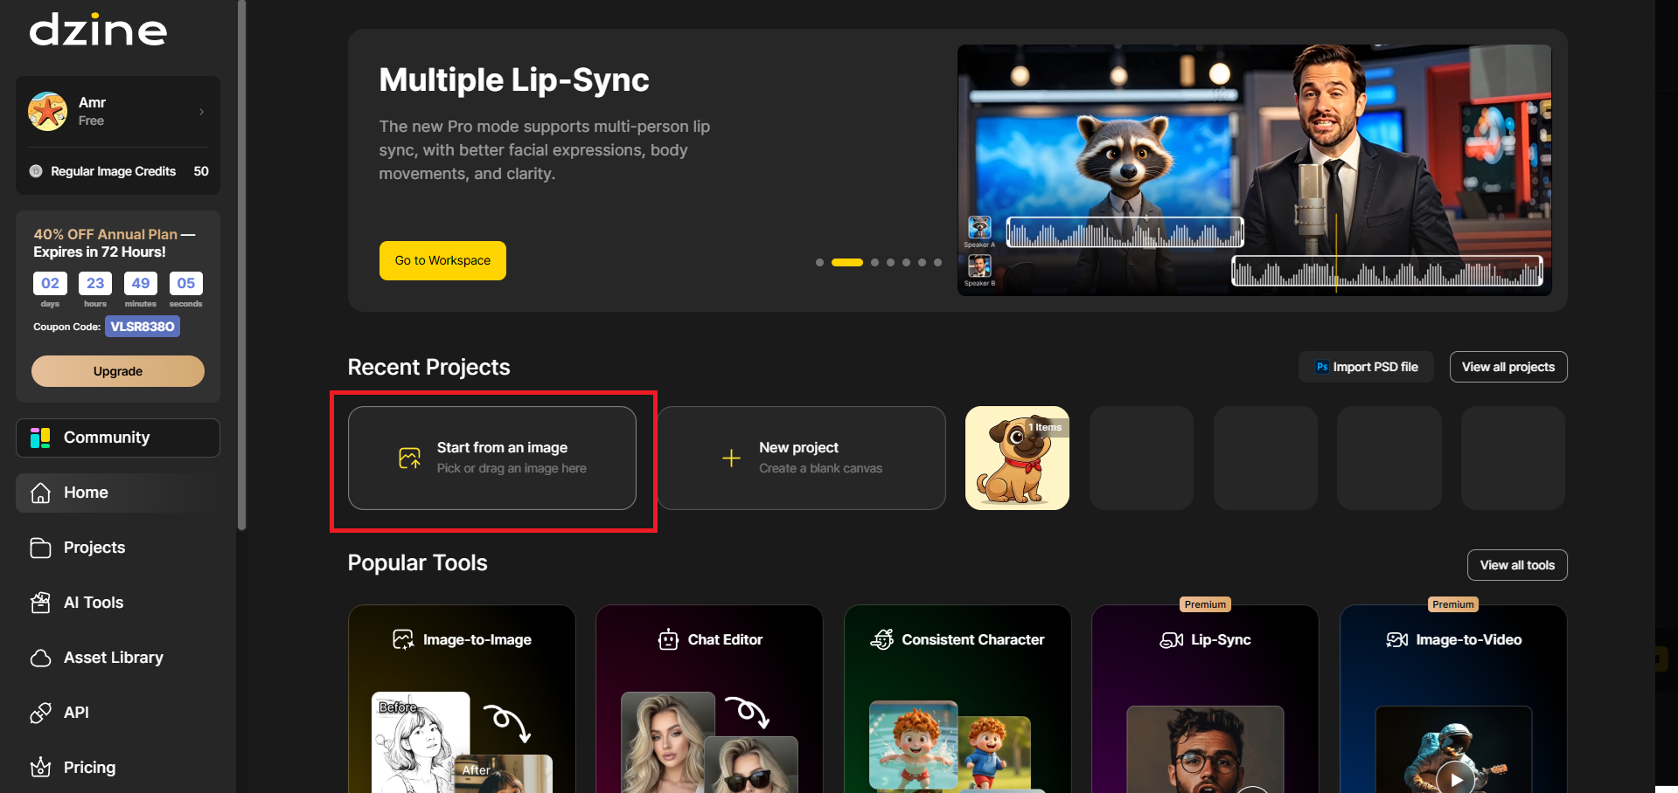
Task: Go to Home in the sidebar
Action: [118, 493]
